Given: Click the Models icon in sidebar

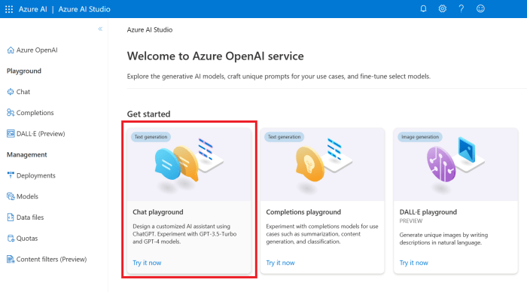Looking at the screenshot, I should click(11, 196).
